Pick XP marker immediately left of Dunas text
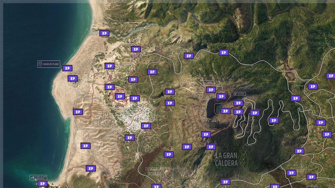335x188 pixels. click(x=78, y=112)
